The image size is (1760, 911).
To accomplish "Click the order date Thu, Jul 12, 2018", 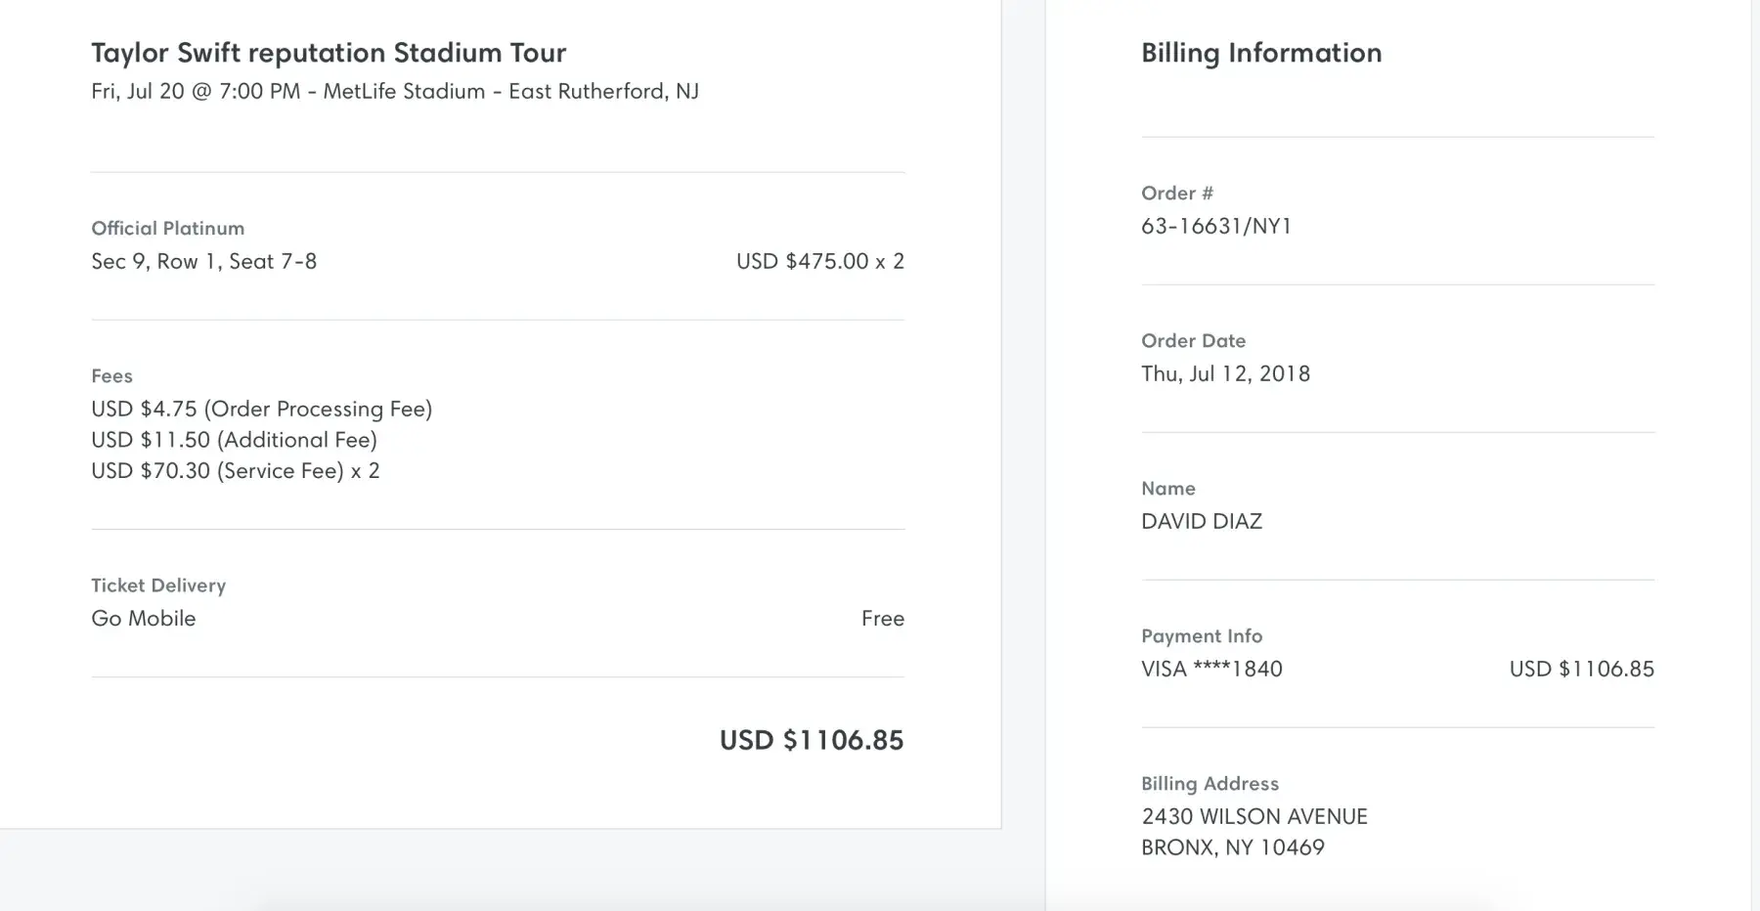I will click(x=1225, y=374).
